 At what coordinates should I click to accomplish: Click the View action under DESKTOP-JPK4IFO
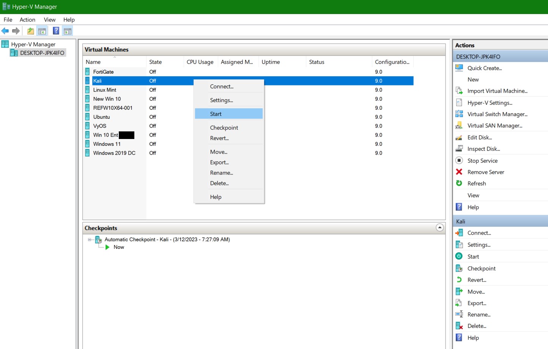click(x=473, y=195)
